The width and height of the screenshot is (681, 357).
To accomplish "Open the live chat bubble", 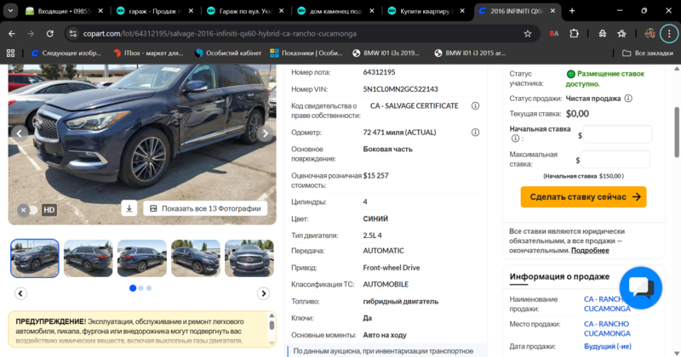I will pyautogui.click(x=641, y=287).
